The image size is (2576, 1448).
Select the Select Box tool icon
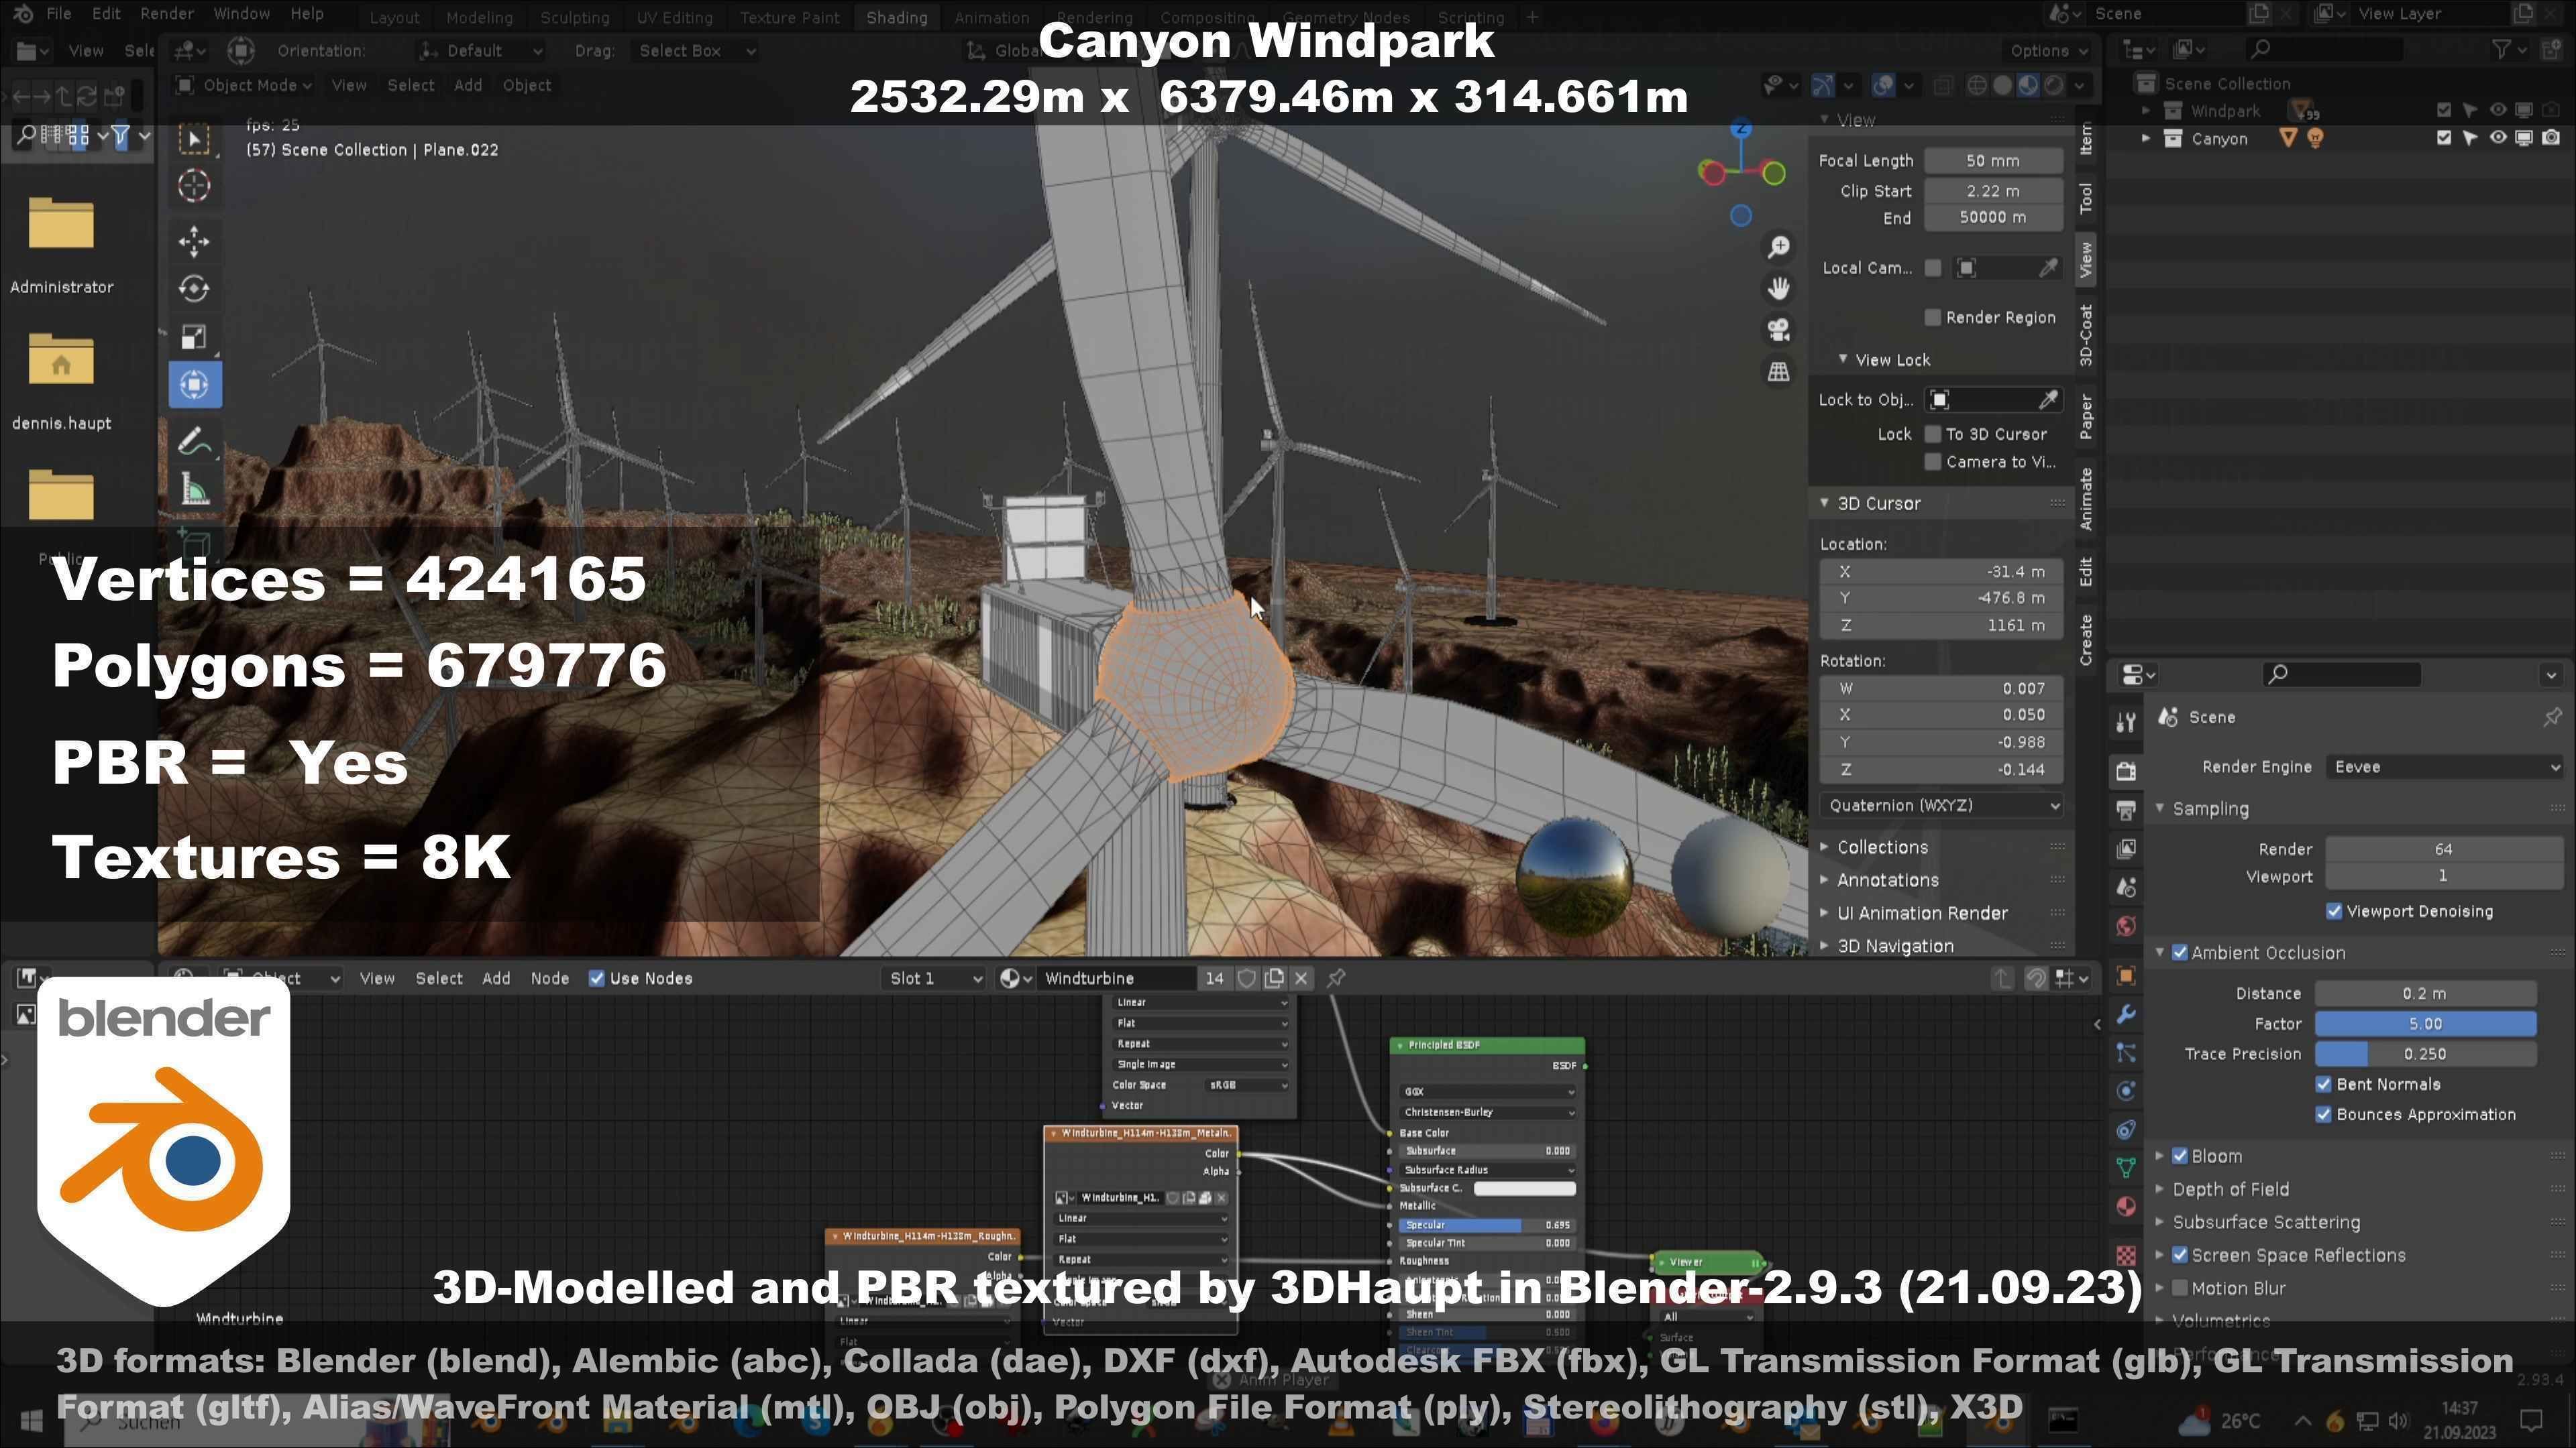pyautogui.click(x=194, y=138)
